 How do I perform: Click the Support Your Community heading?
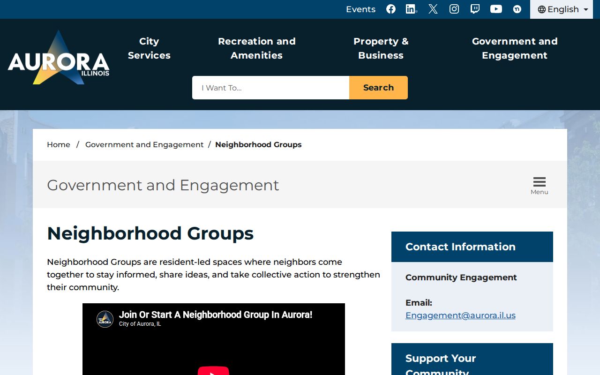click(441, 365)
